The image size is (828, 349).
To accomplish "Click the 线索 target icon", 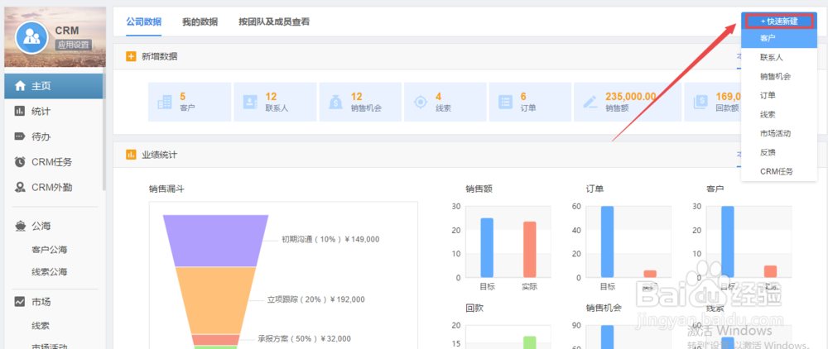I will [421, 102].
